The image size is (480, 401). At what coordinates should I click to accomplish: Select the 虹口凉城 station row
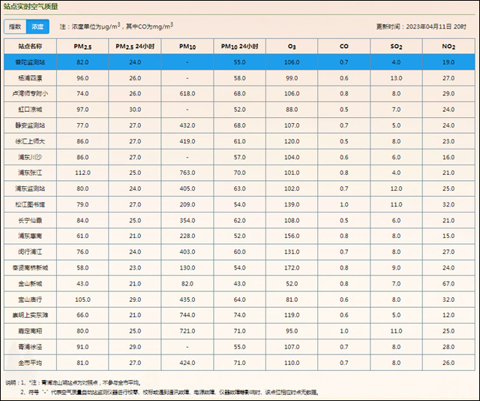[x=239, y=110]
